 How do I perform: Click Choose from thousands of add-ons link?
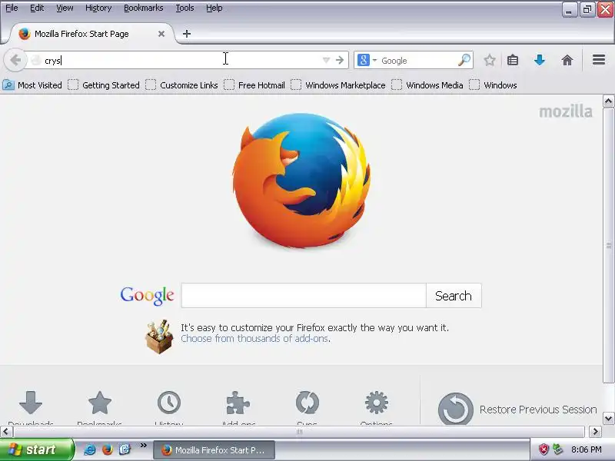[254, 338]
